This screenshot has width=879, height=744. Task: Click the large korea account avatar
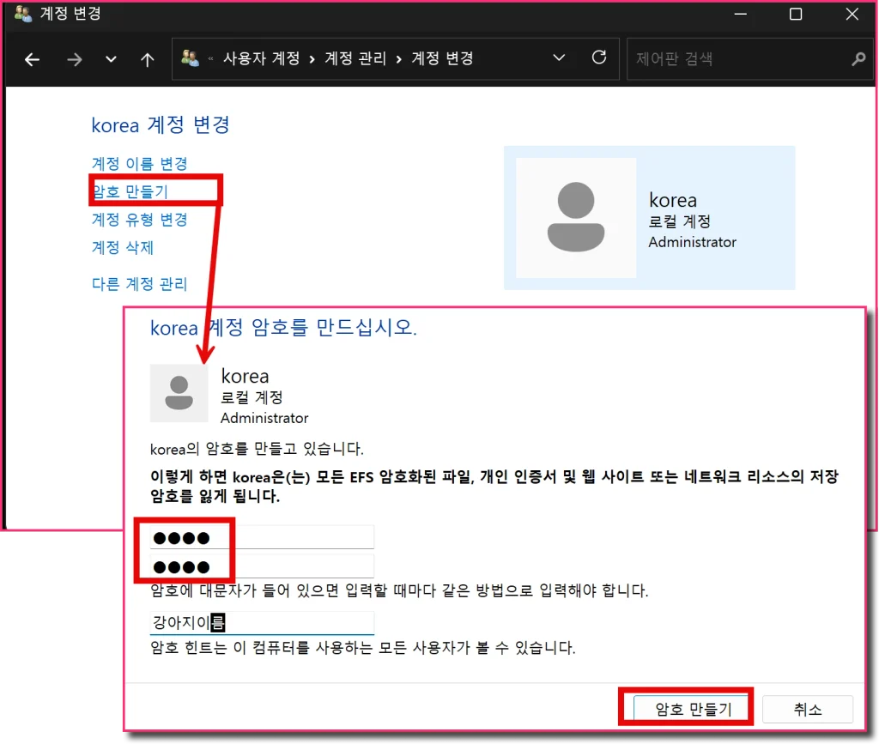[x=576, y=217]
